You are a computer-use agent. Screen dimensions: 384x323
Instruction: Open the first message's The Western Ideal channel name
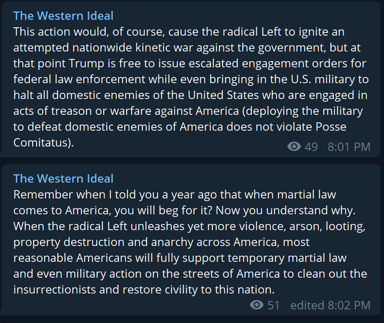coord(63,16)
